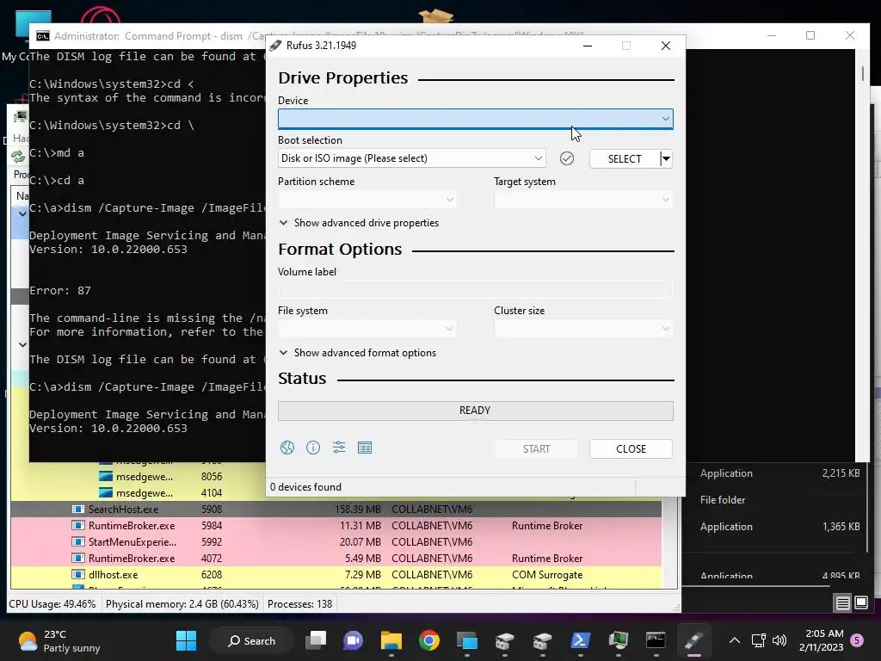Open the File system dropdown
Image resolution: width=881 pixels, height=661 pixels.
tap(367, 328)
